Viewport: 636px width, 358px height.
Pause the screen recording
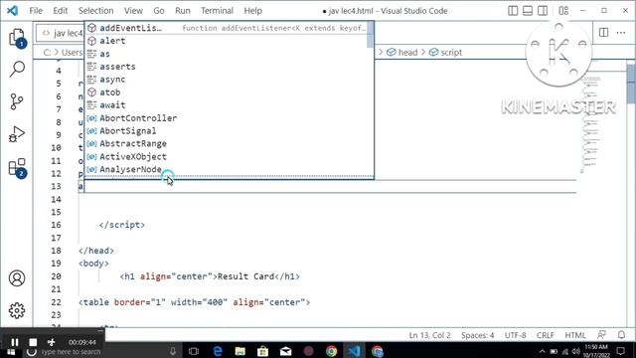click(x=15, y=342)
